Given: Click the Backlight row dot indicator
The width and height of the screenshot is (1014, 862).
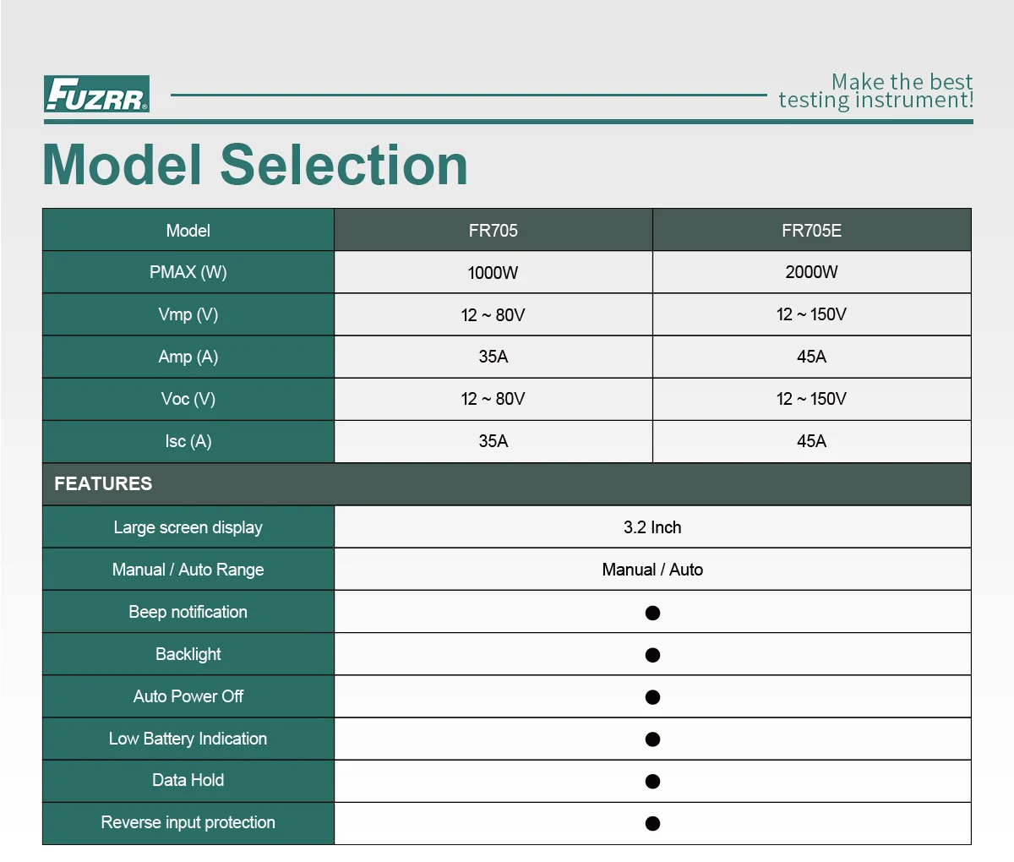Looking at the screenshot, I should click(x=652, y=655).
